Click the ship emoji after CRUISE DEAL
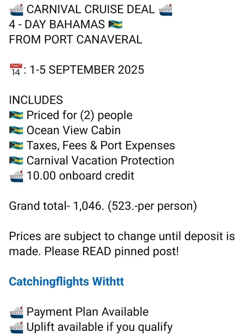Screen dimensions: 251x334 166,10
